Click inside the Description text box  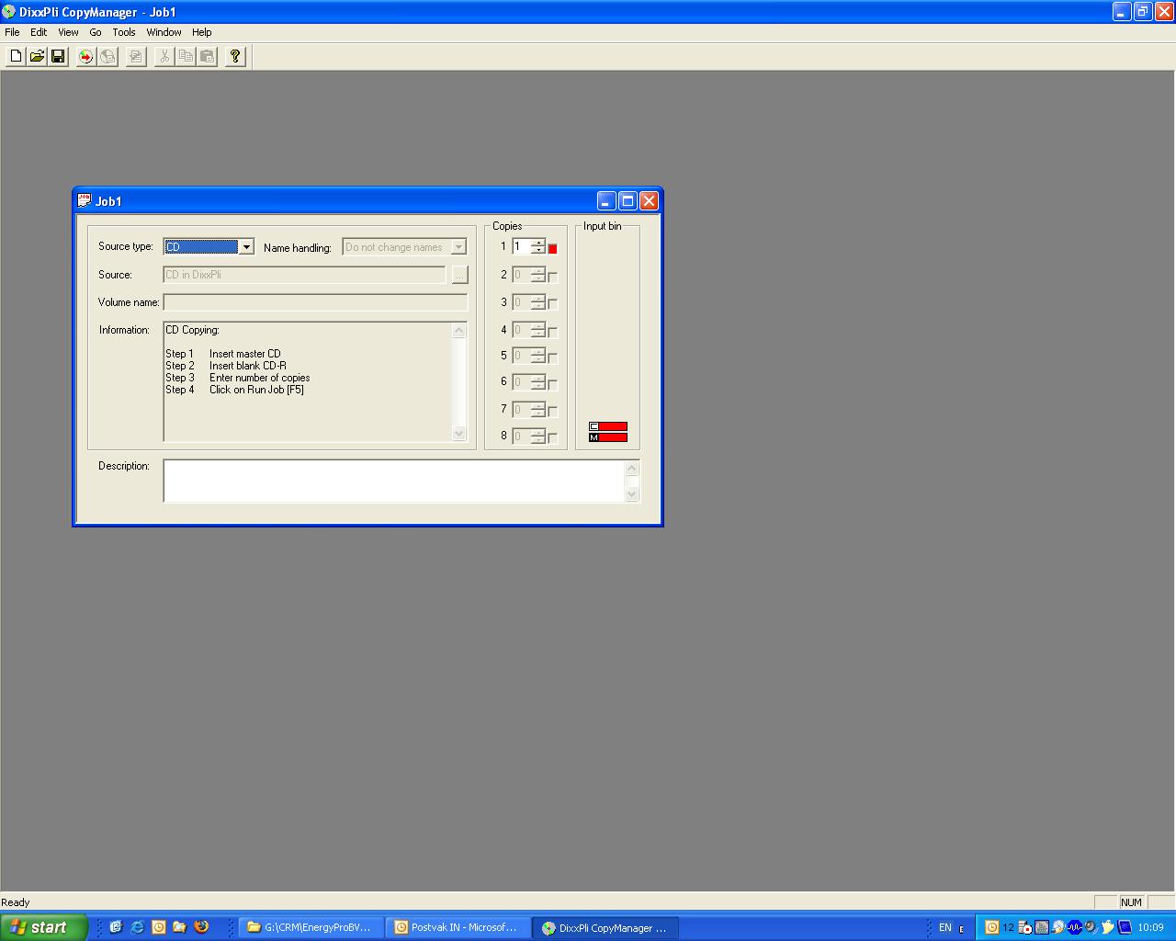point(393,481)
